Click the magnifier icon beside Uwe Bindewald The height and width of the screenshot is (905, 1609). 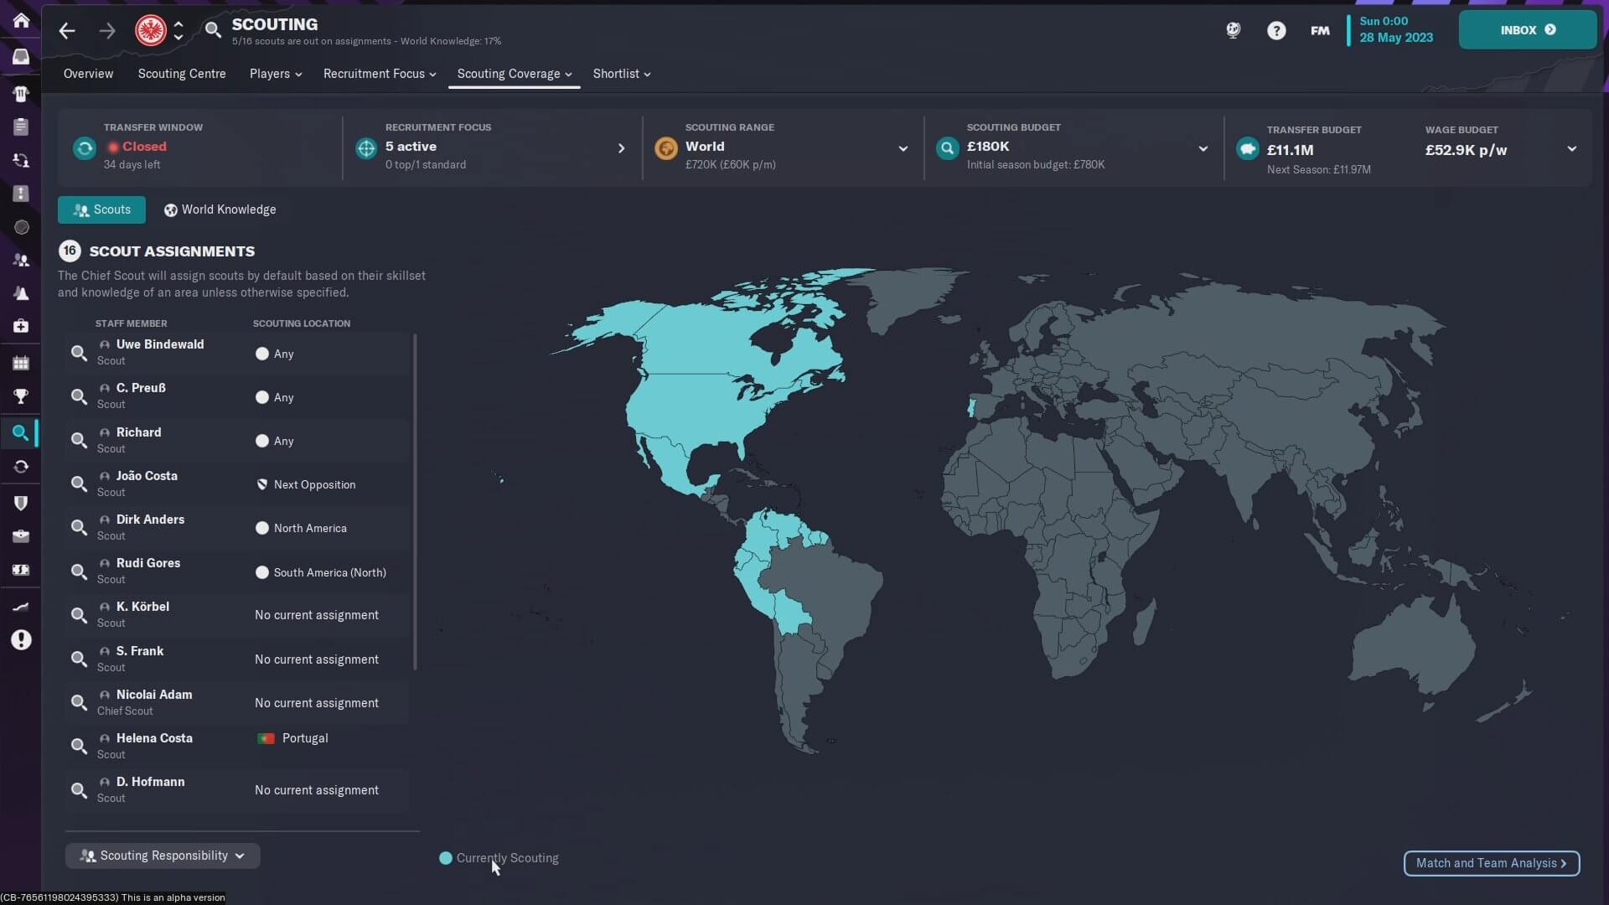click(79, 353)
